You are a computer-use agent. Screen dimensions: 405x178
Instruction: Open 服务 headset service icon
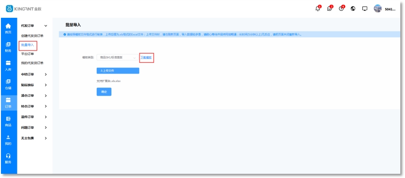pos(8,158)
